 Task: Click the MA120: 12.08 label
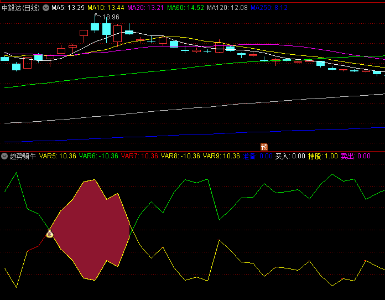[x=227, y=8]
